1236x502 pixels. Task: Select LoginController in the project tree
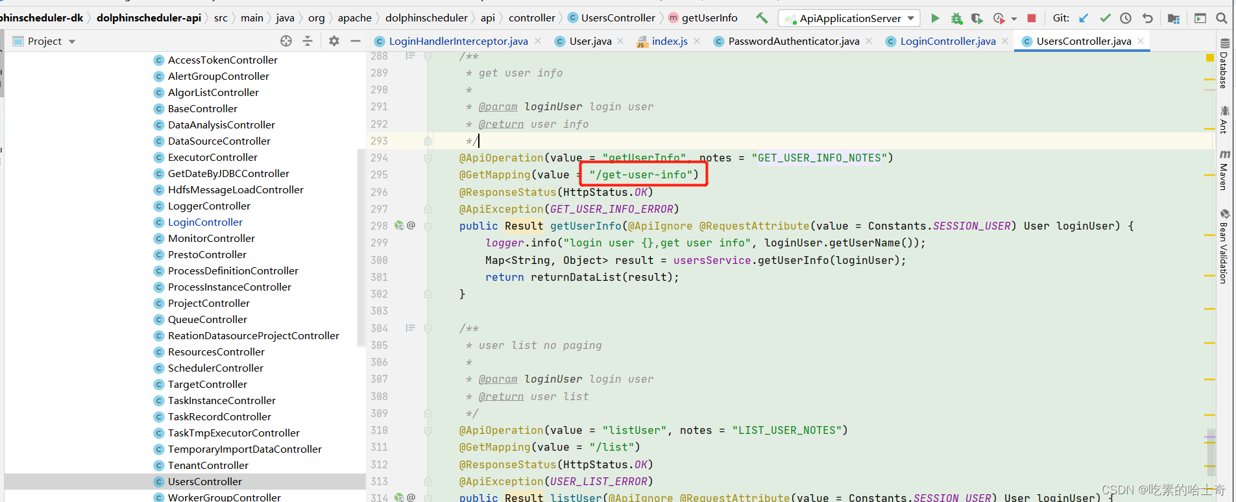(205, 222)
